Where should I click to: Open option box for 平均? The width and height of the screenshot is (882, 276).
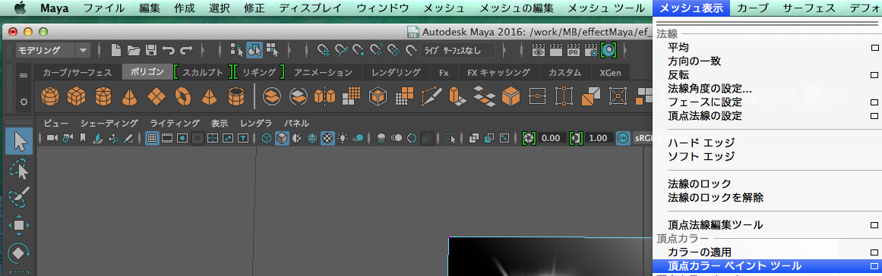(x=874, y=48)
